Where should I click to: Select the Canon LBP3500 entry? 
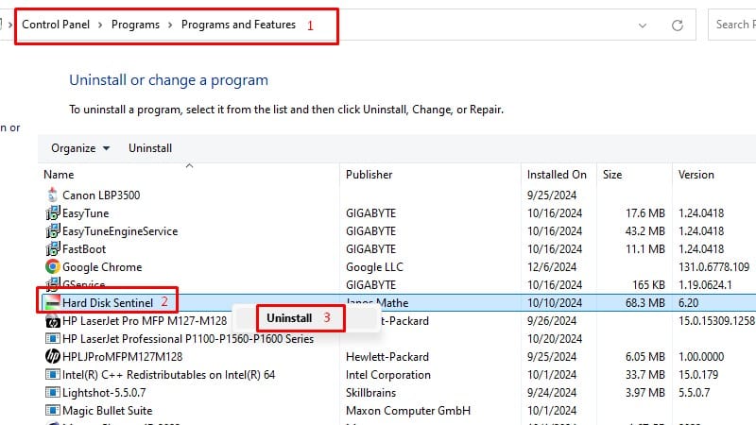tap(101, 195)
